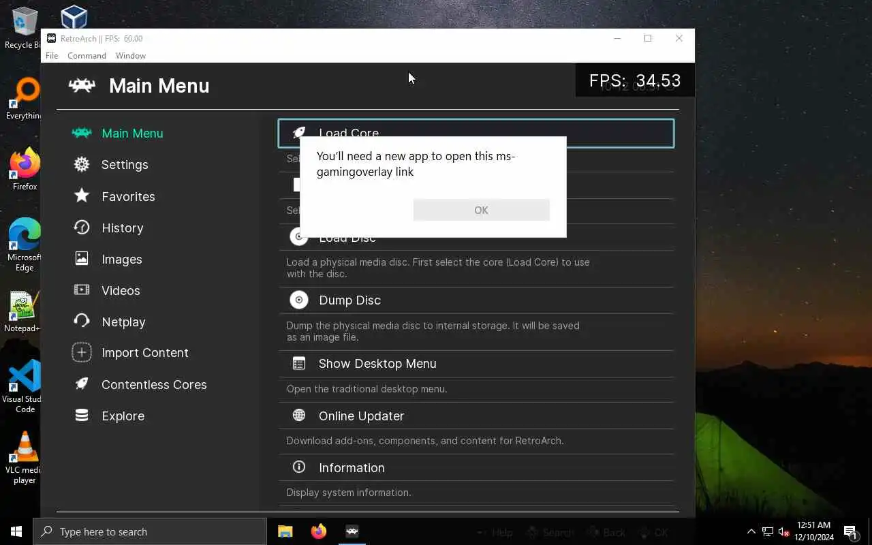872x545 pixels.
Task: Open the VirtualBox desktop icon
Action: tap(74, 16)
